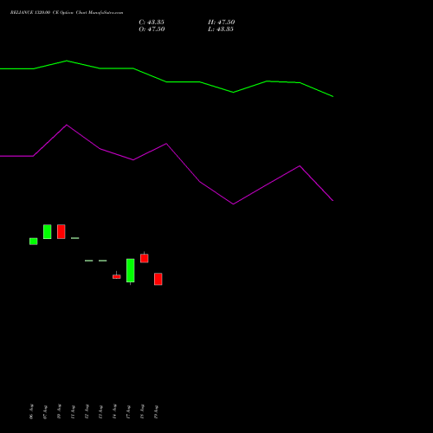
Task: Select the flat dash candle for 12 Aug
Action: (89, 261)
